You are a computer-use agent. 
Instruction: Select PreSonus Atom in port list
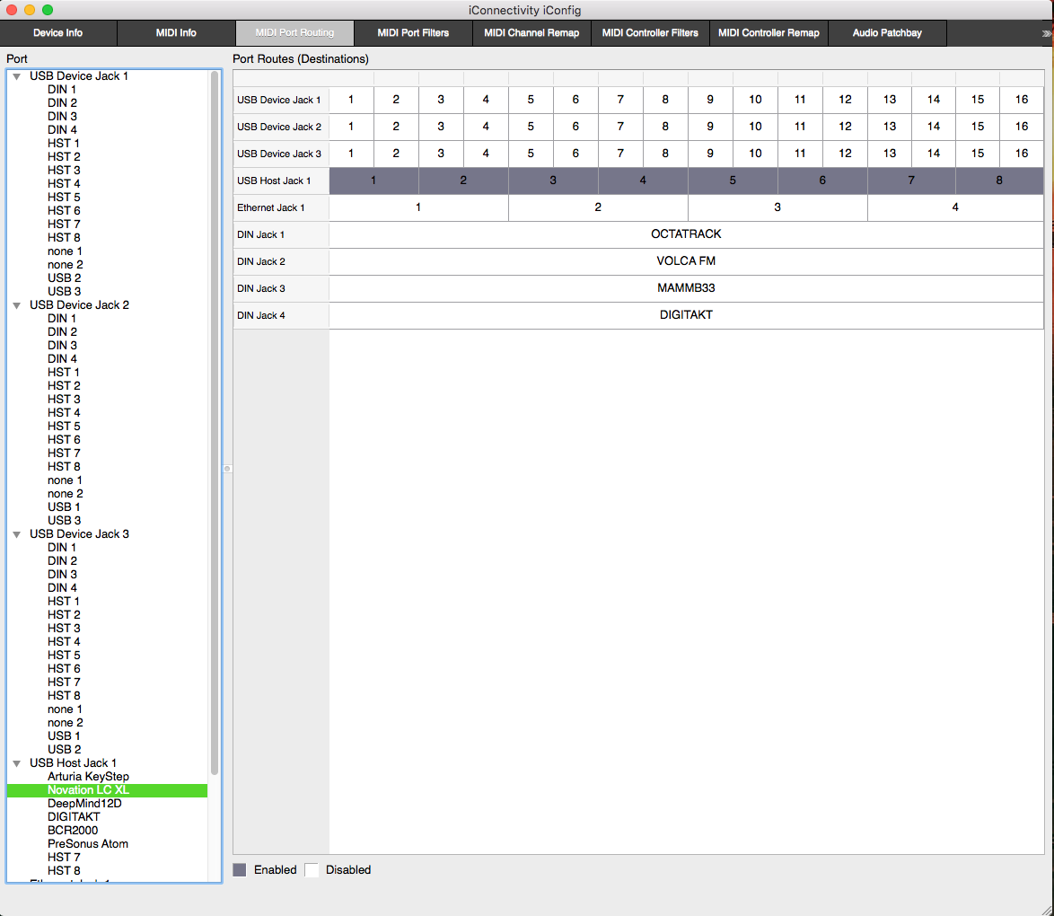click(x=88, y=844)
